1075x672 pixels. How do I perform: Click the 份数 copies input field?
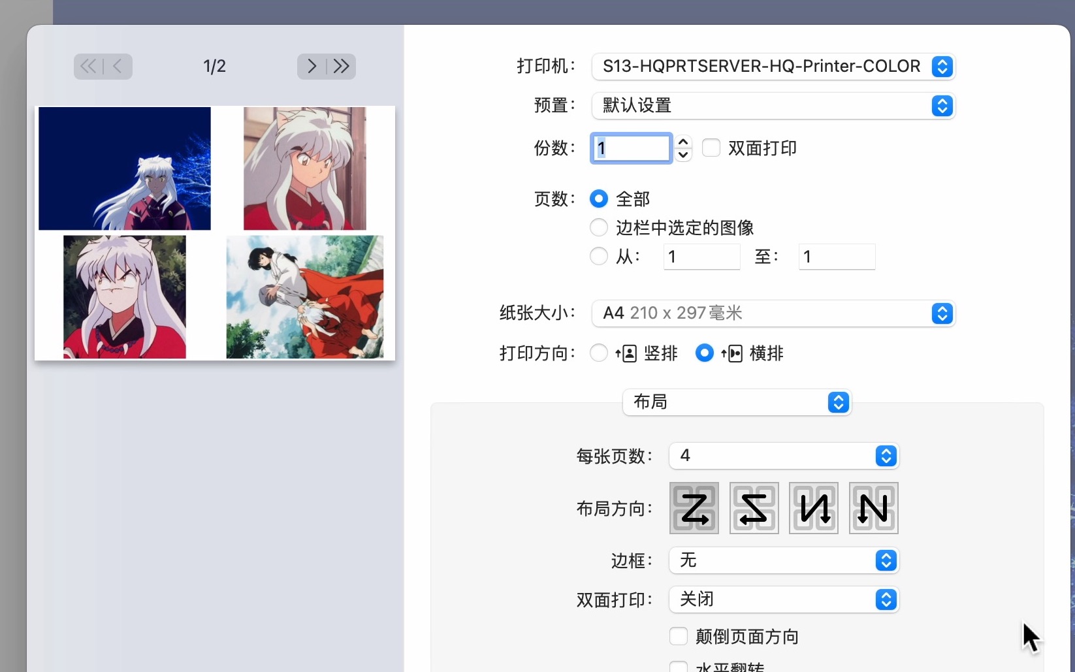coord(631,148)
